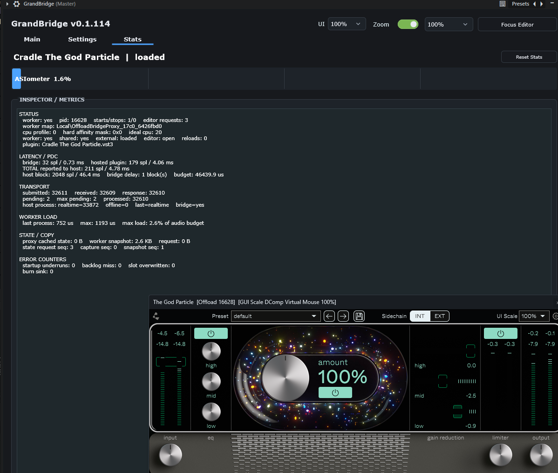Click the high band gain reduction bracket icon
558x473 pixels.
(x=470, y=351)
